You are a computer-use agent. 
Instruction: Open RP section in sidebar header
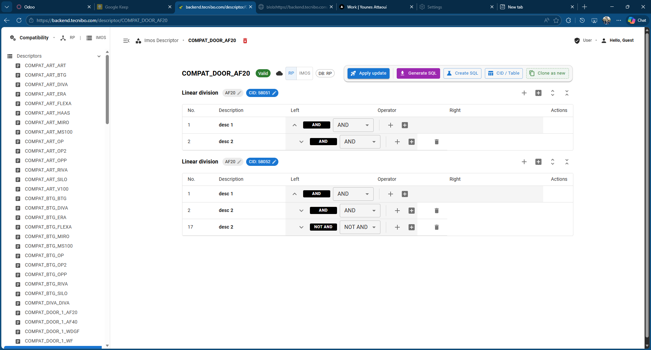coord(68,38)
